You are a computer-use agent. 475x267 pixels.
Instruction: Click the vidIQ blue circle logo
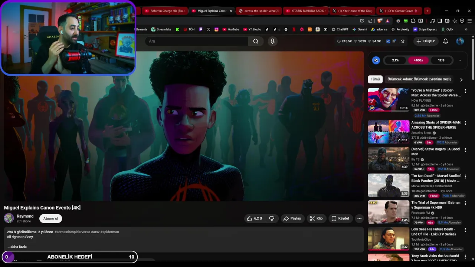(376, 60)
